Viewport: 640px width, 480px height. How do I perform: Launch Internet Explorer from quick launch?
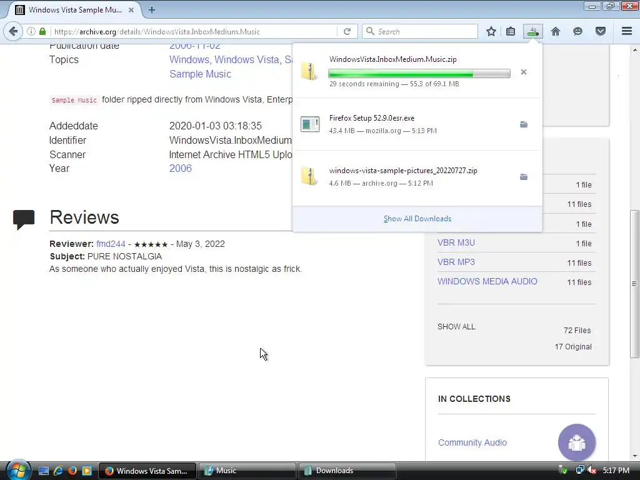(x=58, y=471)
